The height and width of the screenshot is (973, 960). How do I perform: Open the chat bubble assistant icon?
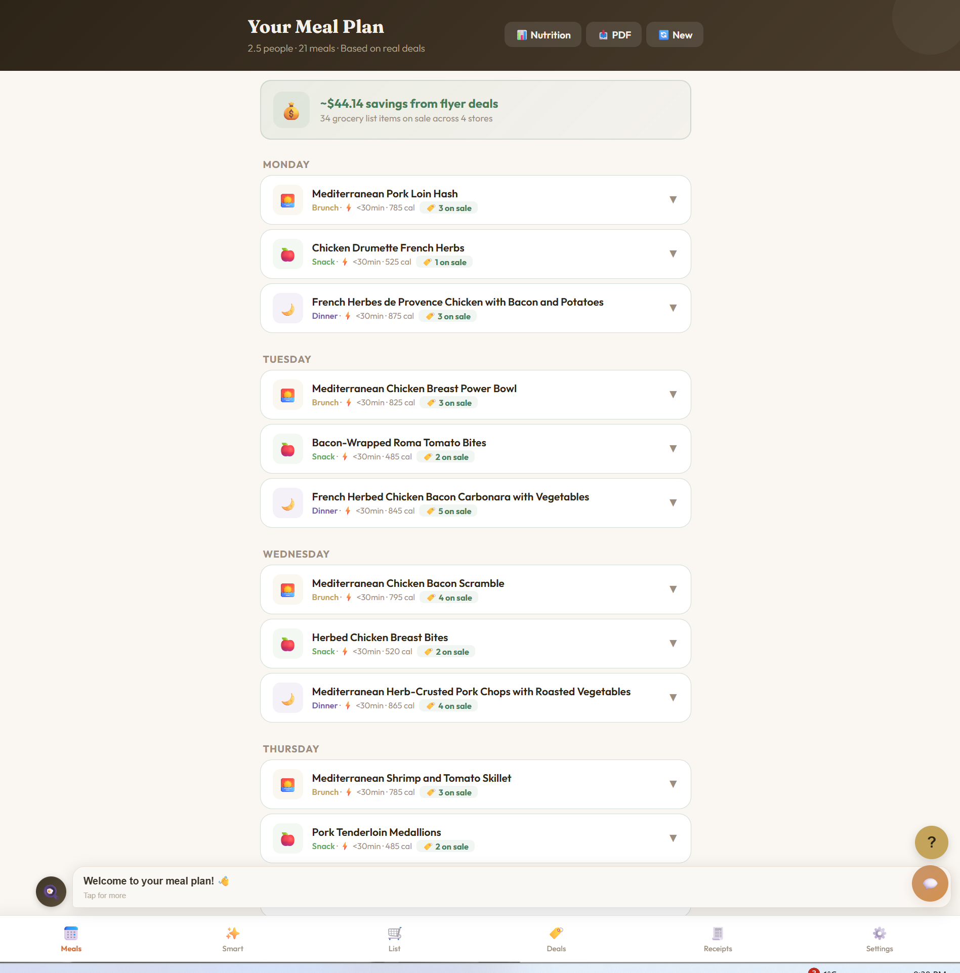(x=930, y=883)
